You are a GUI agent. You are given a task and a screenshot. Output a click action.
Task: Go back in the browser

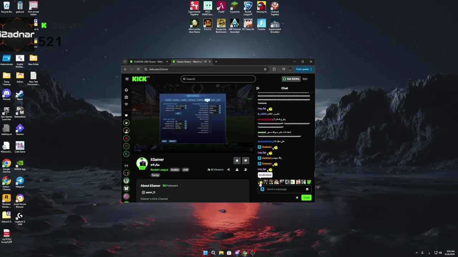coord(125,69)
